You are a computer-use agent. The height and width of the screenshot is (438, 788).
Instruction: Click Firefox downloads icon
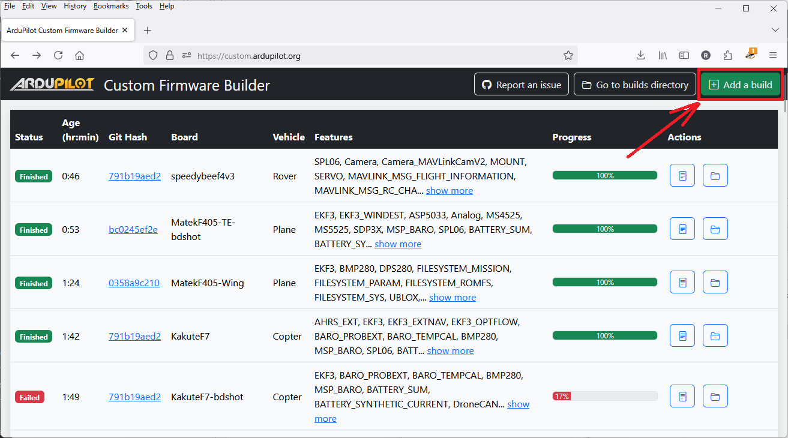pos(640,55)
